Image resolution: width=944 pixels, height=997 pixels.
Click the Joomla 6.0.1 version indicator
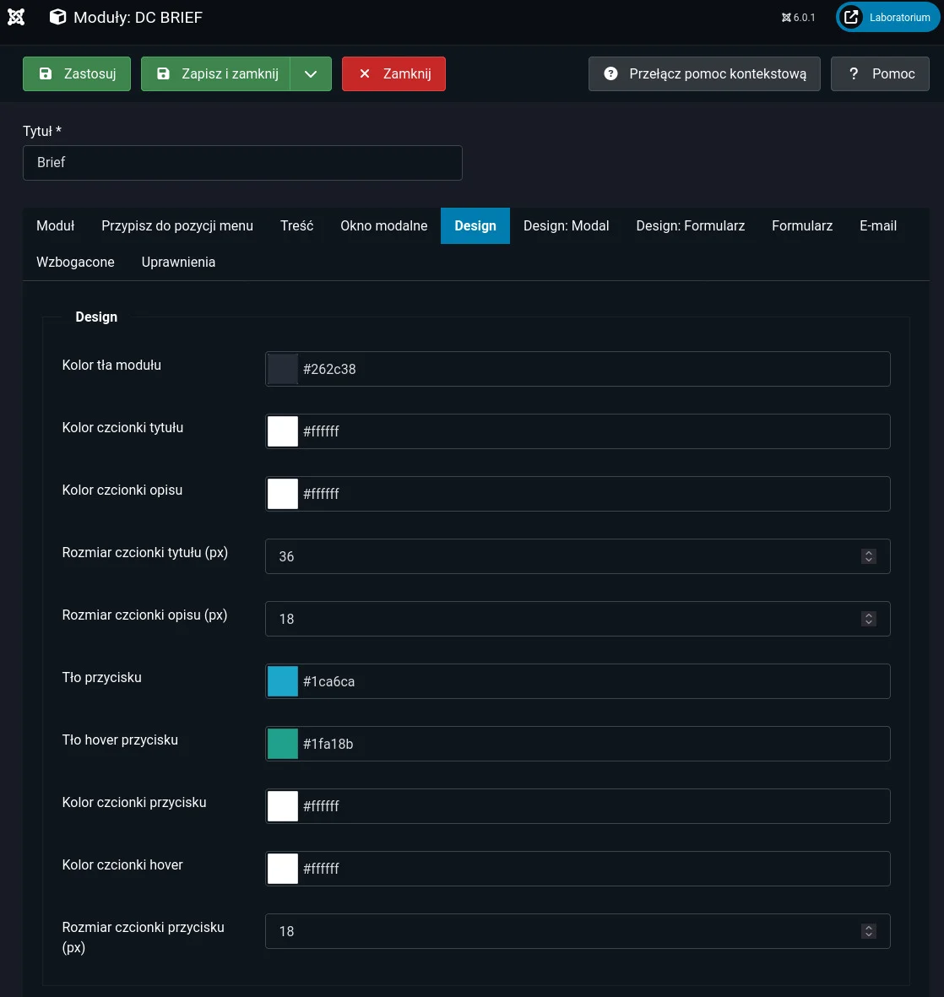pyautogui.click(x=798, y=17)
